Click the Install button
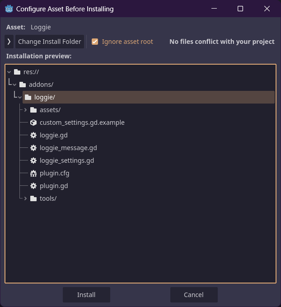 coord(86,295)
